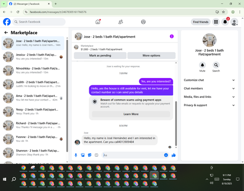Open the emoji picker smiley icon
The height and width of the screenshot is (191, 244).
point(166,155)
